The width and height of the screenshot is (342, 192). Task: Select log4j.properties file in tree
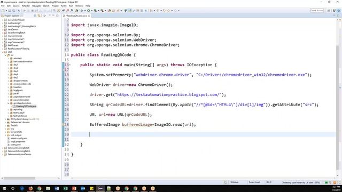point(18,141)
